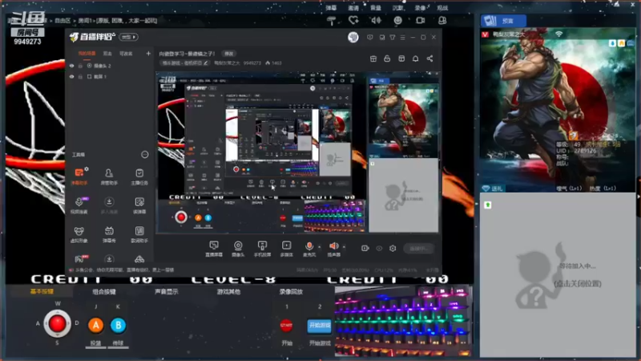Open the notification bell icon
The width and height of the screenshot is (641, 361).
click(x=415, y=59)
